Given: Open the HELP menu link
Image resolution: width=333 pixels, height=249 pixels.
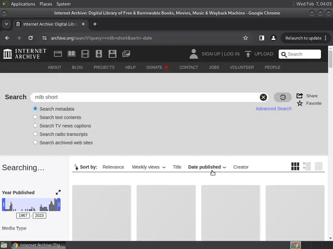Looking at the screenshot, I should pyautogui.click(x=130, y=67).
